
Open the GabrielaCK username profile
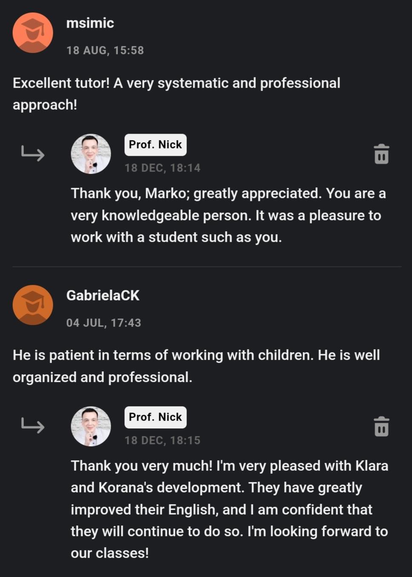pos(103,296)
